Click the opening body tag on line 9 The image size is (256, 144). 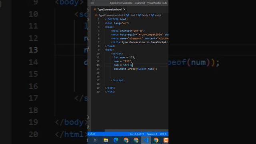pos(109,50)
